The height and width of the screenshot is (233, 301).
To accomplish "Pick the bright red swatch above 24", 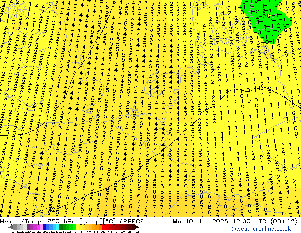I will 103,227.
